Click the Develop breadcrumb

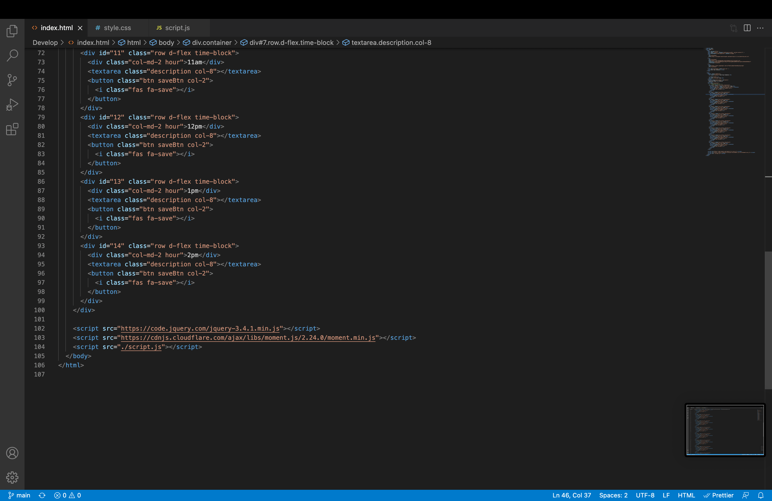click(x=45, y=42)
